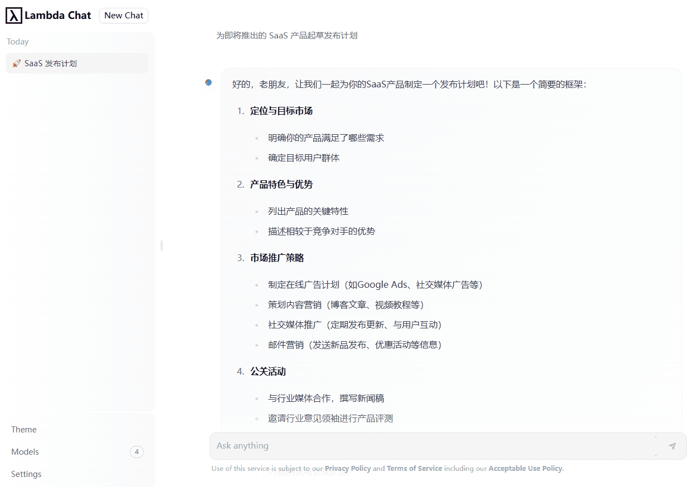Click the heading 公关活动
Viewport: 694px width, 487px height.
268,371
